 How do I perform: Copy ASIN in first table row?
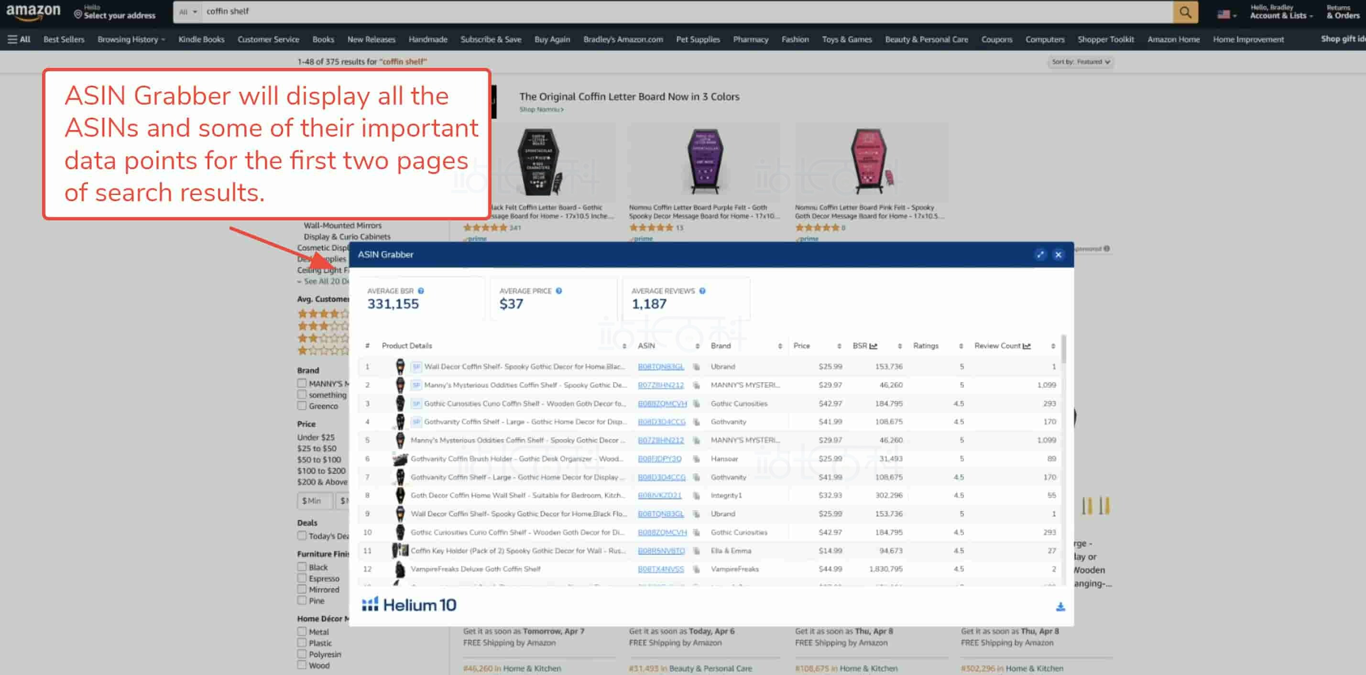[697, 367]
